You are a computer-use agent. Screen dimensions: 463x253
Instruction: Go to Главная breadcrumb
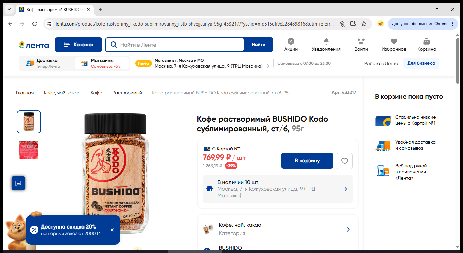pyautogui.click(x=25, y=93)
